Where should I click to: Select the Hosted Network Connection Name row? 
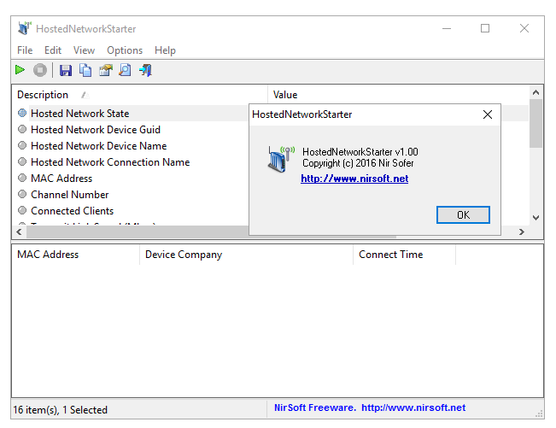(x=131, y=162)
